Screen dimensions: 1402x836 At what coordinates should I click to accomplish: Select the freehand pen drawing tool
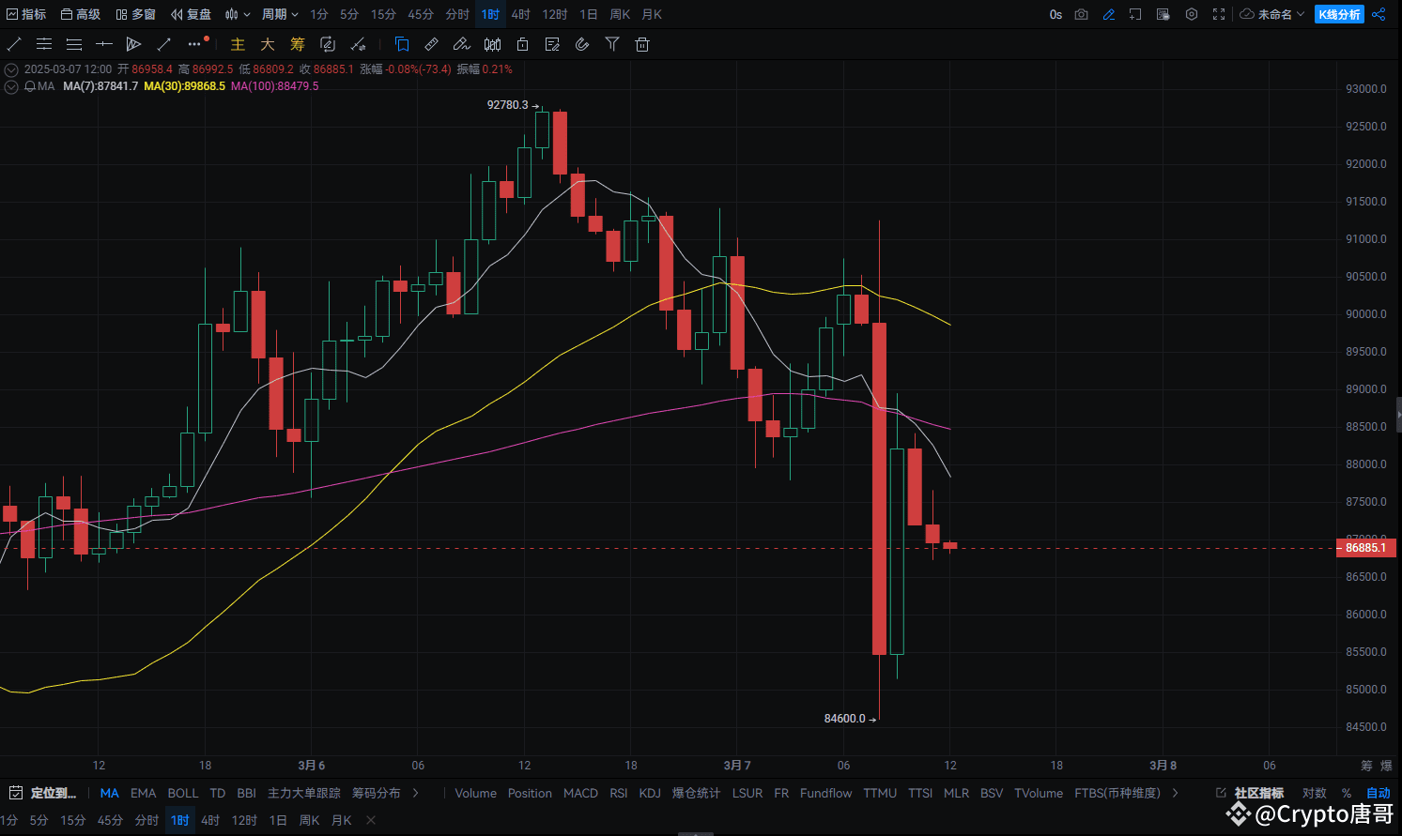(461, 44)
